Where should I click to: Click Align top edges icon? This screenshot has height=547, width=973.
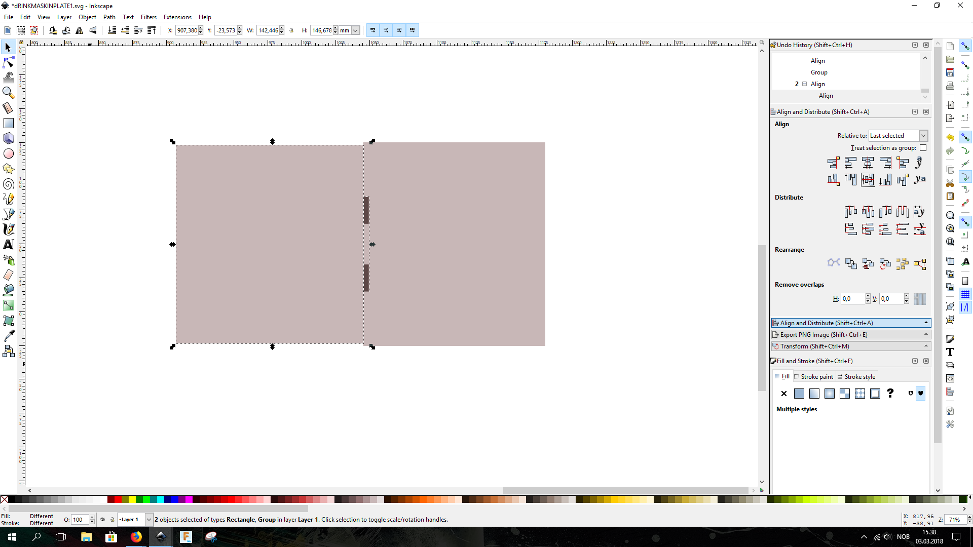(850, 179)
